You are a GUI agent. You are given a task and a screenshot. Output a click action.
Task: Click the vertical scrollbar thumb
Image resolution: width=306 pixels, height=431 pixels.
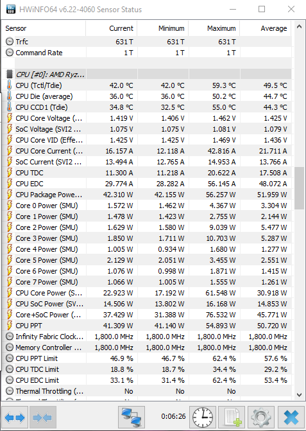(x=299, y=188)
